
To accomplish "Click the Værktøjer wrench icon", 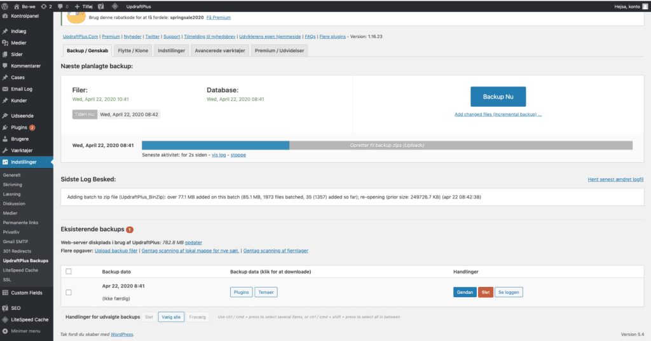I will [x=5, y=150].
